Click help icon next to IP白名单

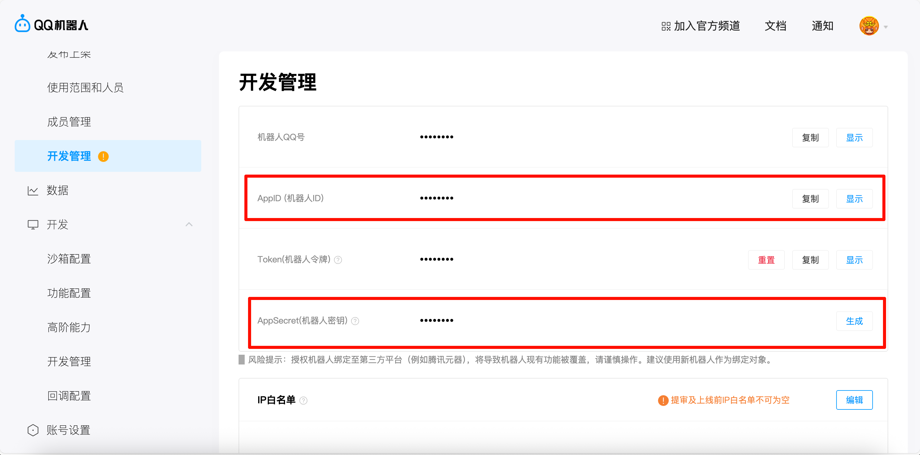(x=303, y=400)
